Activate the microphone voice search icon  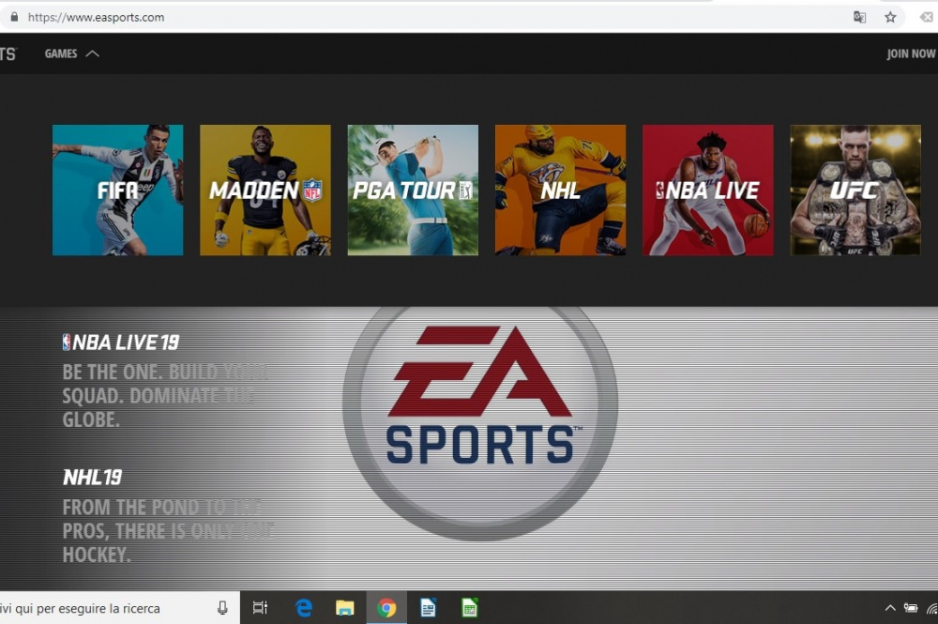tap(222, 608)
